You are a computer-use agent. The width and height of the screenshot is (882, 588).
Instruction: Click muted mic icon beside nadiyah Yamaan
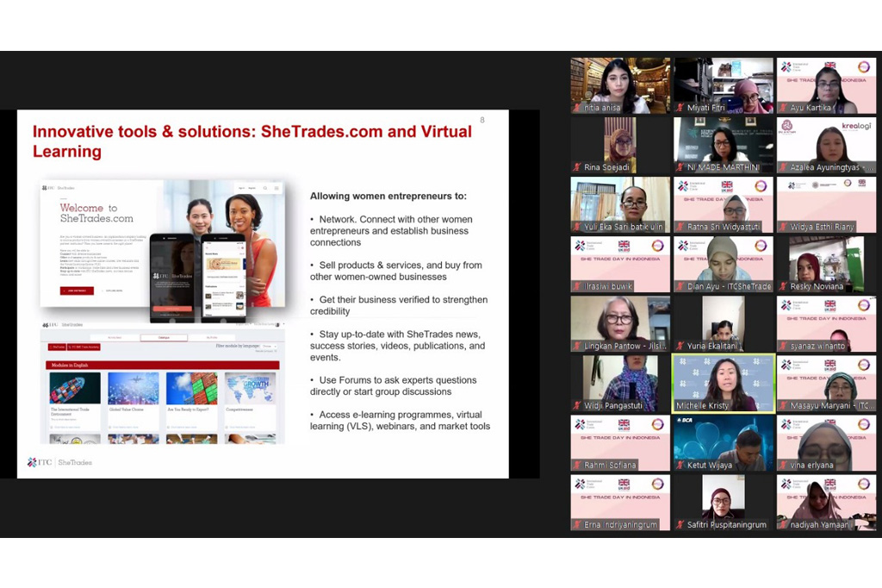point(784,525)
